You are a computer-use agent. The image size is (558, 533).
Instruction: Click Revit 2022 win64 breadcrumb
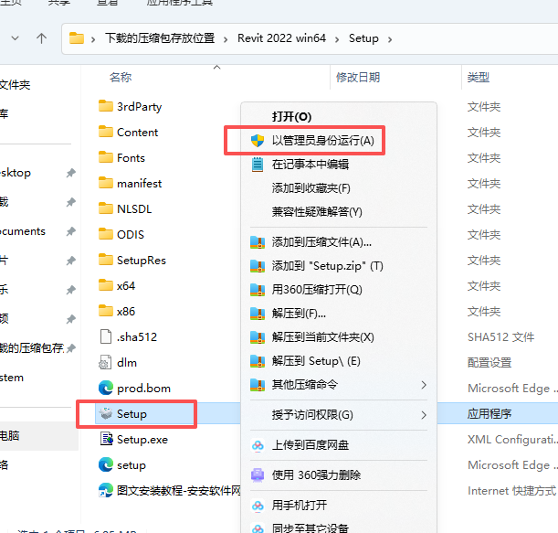click(281, 37)
